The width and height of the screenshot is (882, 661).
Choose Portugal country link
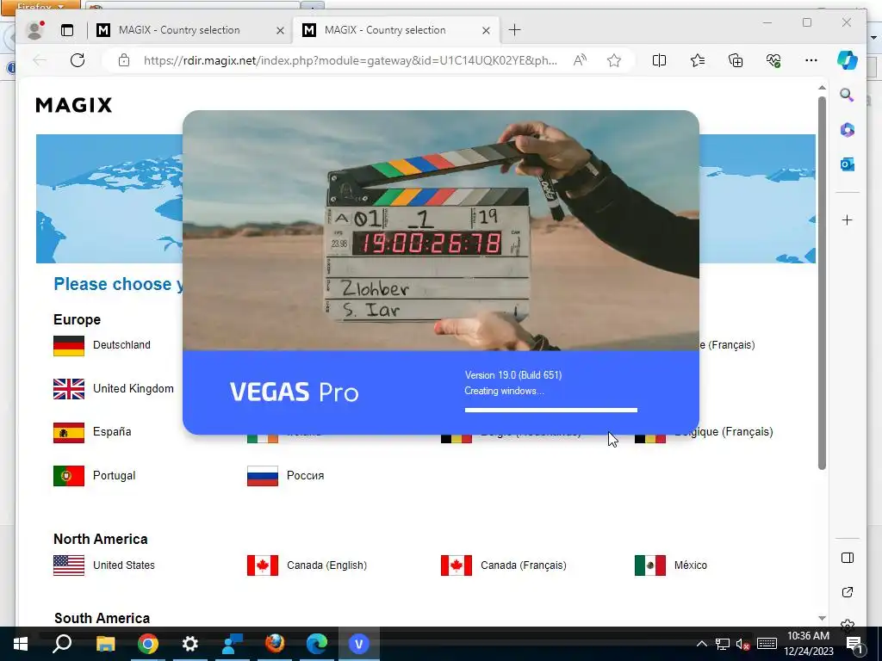pyautogui.click(x=115, y=475)
